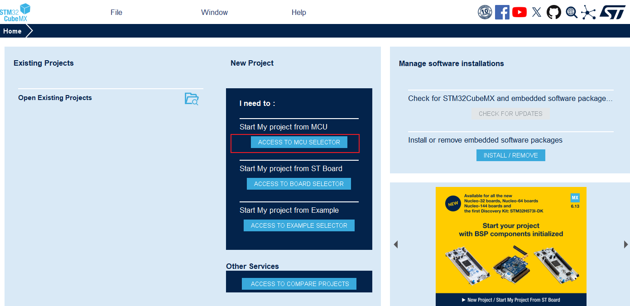Viewport: 630px width, 306px height.
Task: Click 'Start My project from MCU' text
Action: [x=284, y=127]
